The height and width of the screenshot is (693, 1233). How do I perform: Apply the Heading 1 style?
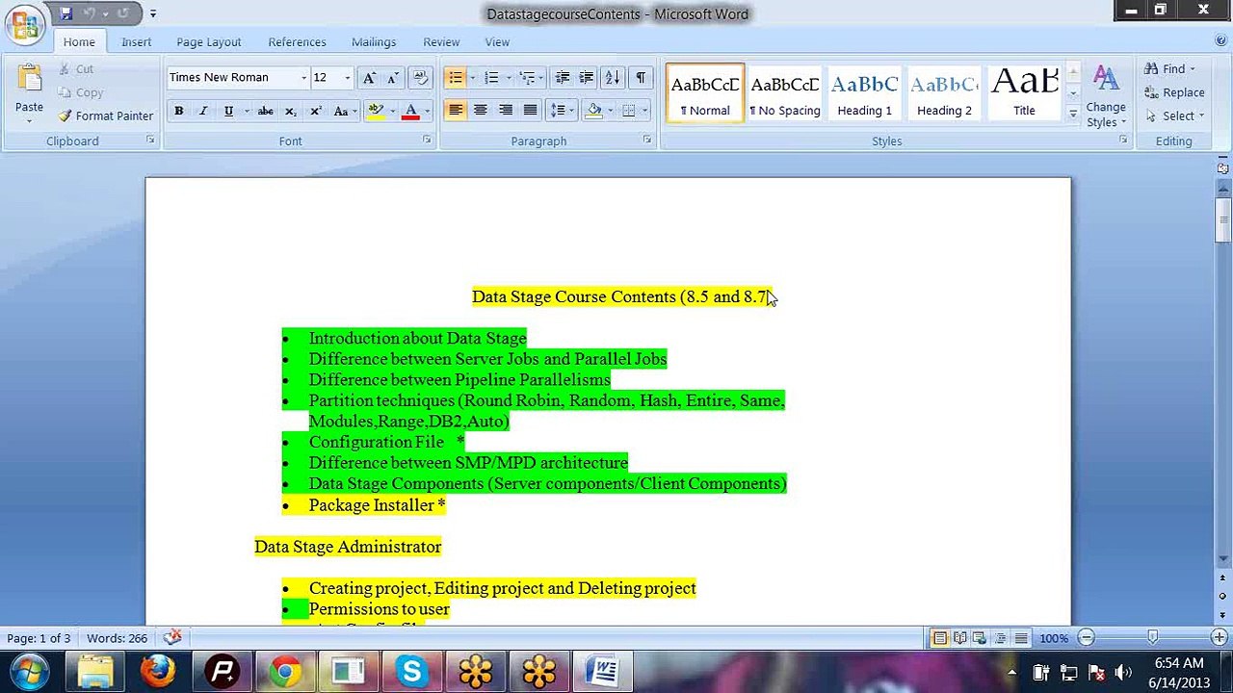coord(864,93)
